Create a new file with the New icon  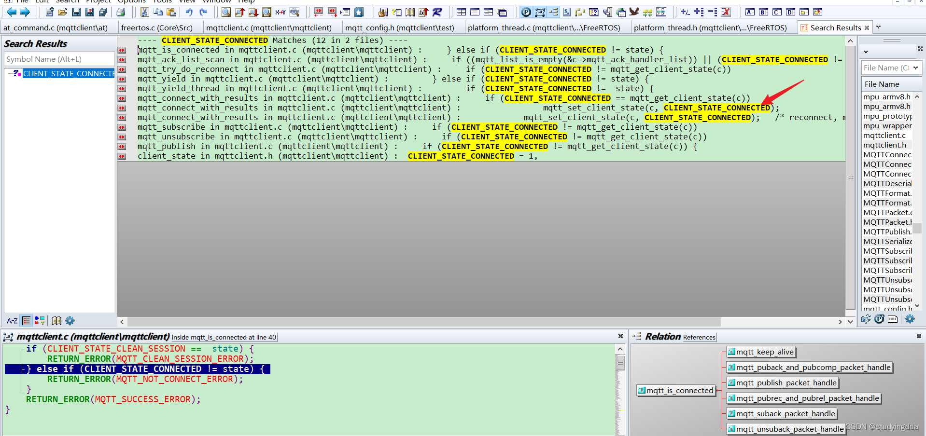[49, 12]
